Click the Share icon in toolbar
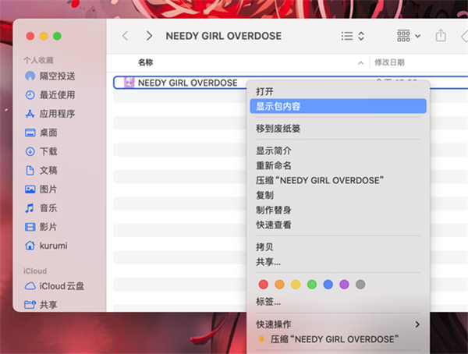This screenshot has height=354, width=468. click(441, 36)
